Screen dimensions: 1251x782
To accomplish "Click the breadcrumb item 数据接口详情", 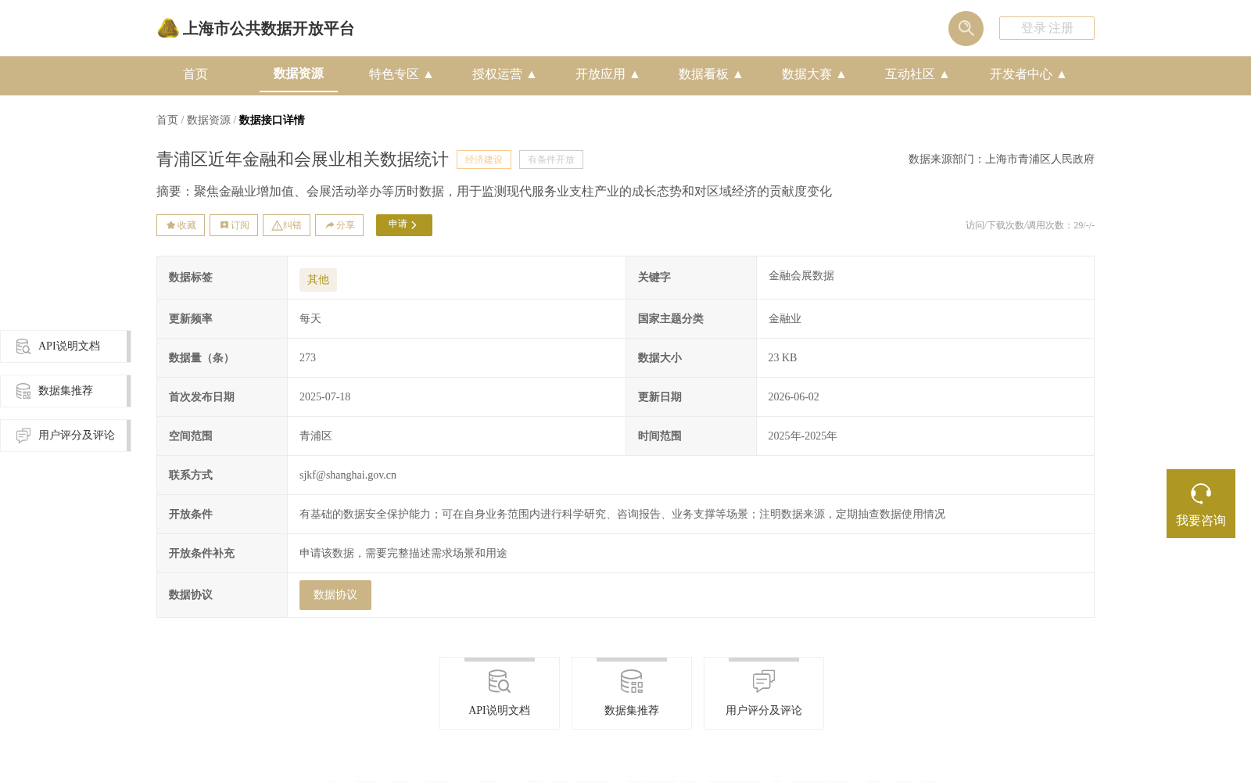I will coord(272,120).
